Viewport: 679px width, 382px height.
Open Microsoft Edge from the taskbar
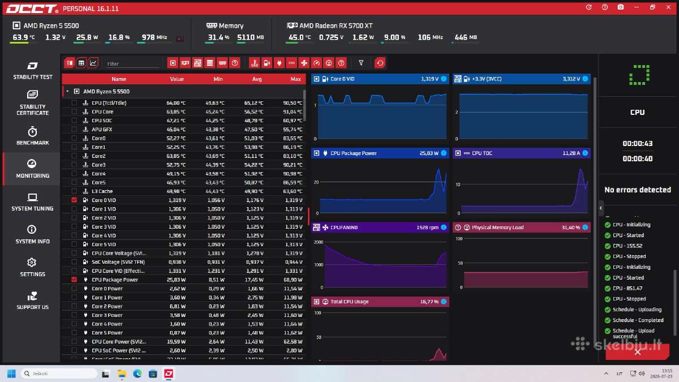137,374
